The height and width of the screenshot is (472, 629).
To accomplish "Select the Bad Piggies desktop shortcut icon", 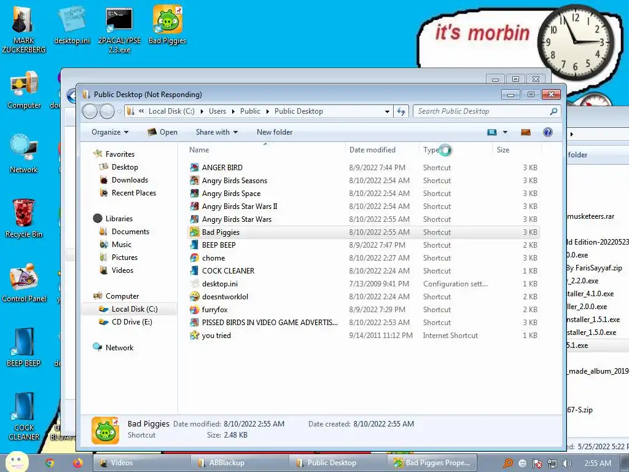I will tap(167, 25).
